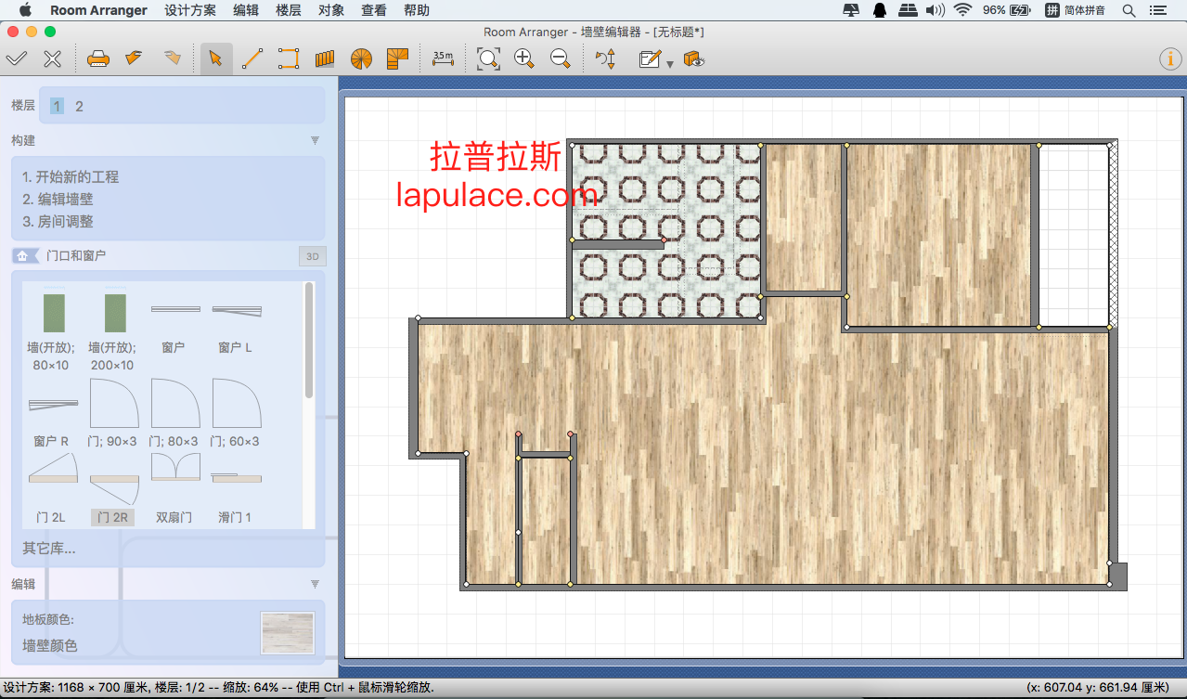Switch to floor 2

point(79,106)
